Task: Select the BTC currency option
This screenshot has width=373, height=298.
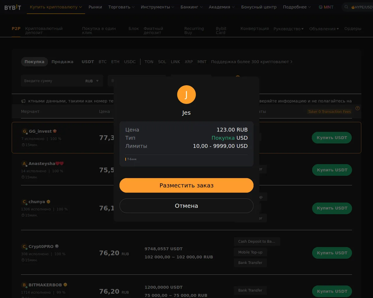Action: pyautogui.click(x=103, y=62)
